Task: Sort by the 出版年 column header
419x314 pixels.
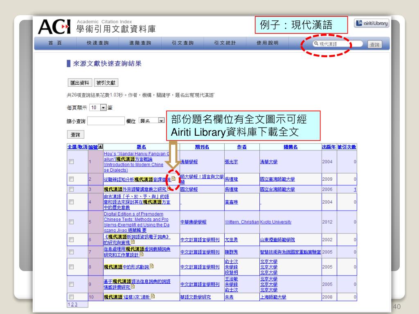Action: click(329, 147)
